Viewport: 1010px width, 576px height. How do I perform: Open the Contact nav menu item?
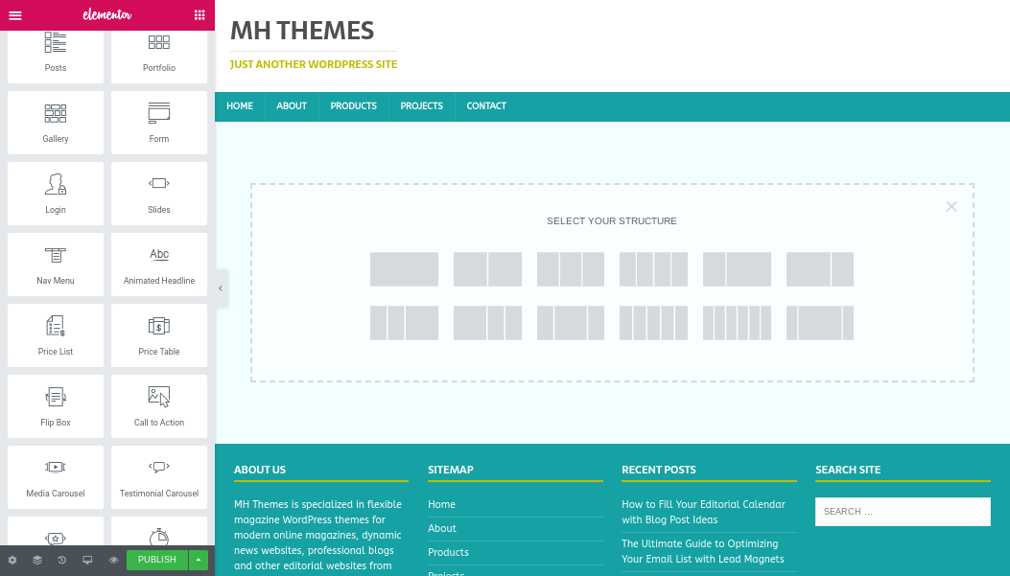[486, 106]
